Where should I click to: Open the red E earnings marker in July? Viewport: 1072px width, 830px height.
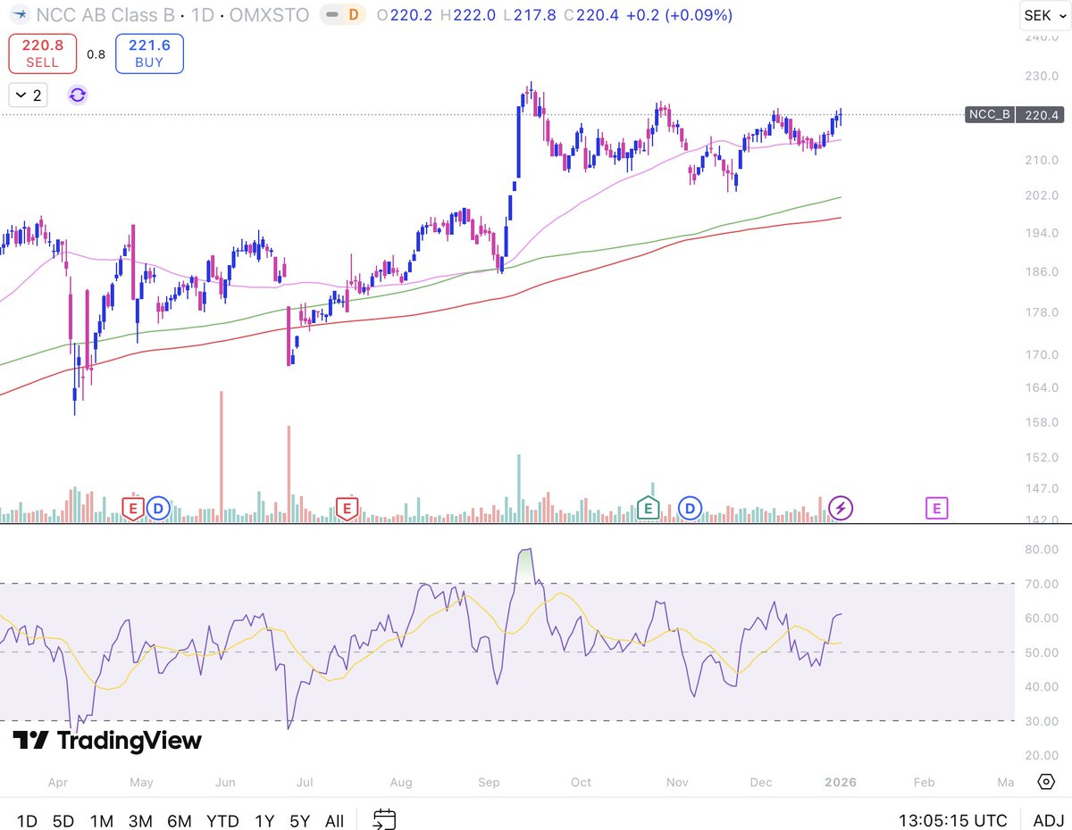point(347,509)
